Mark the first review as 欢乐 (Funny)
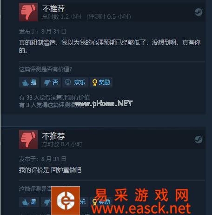 tap(75, 82)
